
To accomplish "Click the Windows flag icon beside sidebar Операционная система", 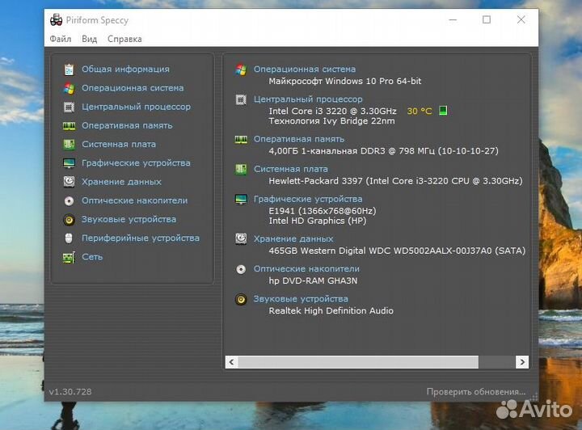I will click(x=69, y=88).
